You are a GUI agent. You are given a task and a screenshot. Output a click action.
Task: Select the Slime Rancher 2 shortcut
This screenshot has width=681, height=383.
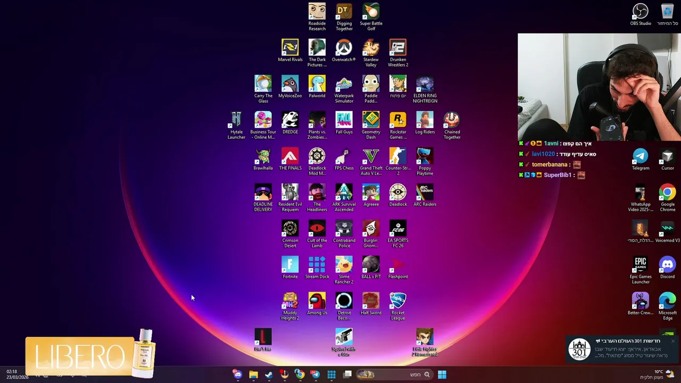tap(344, 270)
